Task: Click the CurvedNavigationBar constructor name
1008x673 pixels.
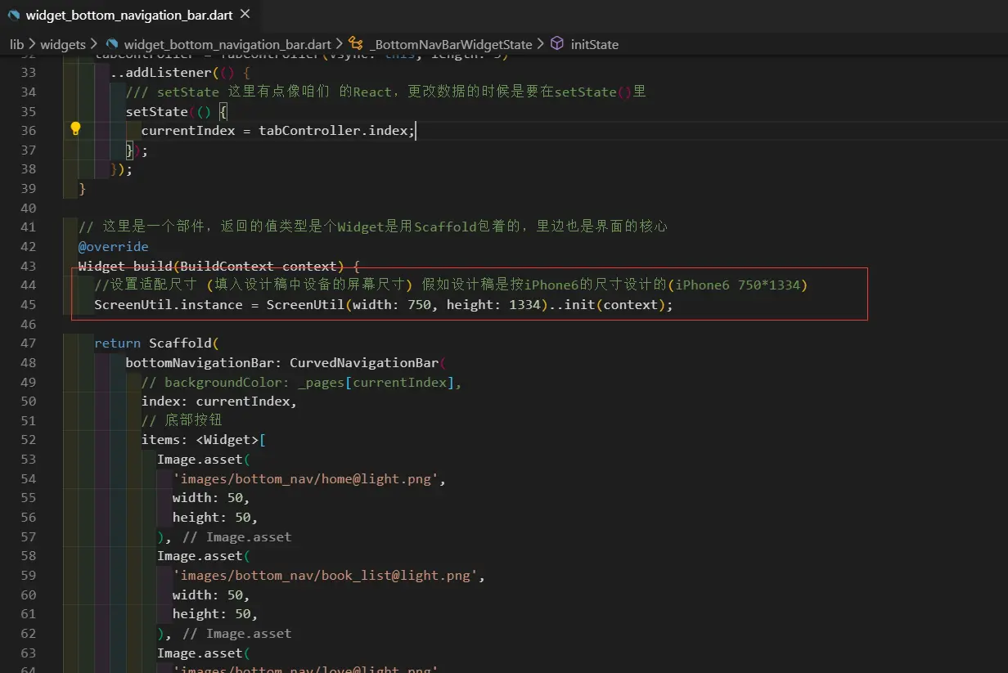Action: pos(363,362)
